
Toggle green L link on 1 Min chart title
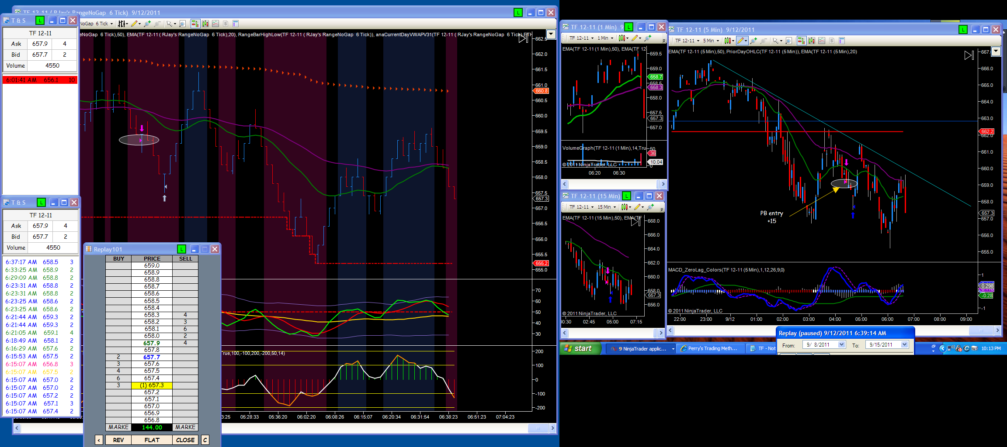tap(629, 27)
